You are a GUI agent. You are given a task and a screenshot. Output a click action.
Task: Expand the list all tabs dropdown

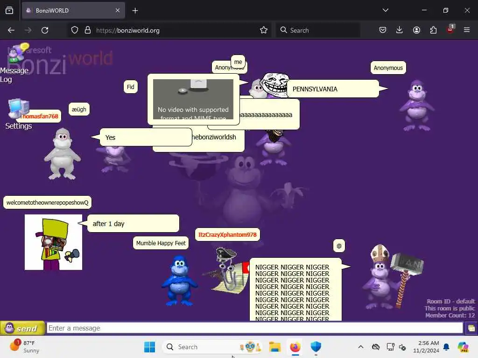coord(385,10)
